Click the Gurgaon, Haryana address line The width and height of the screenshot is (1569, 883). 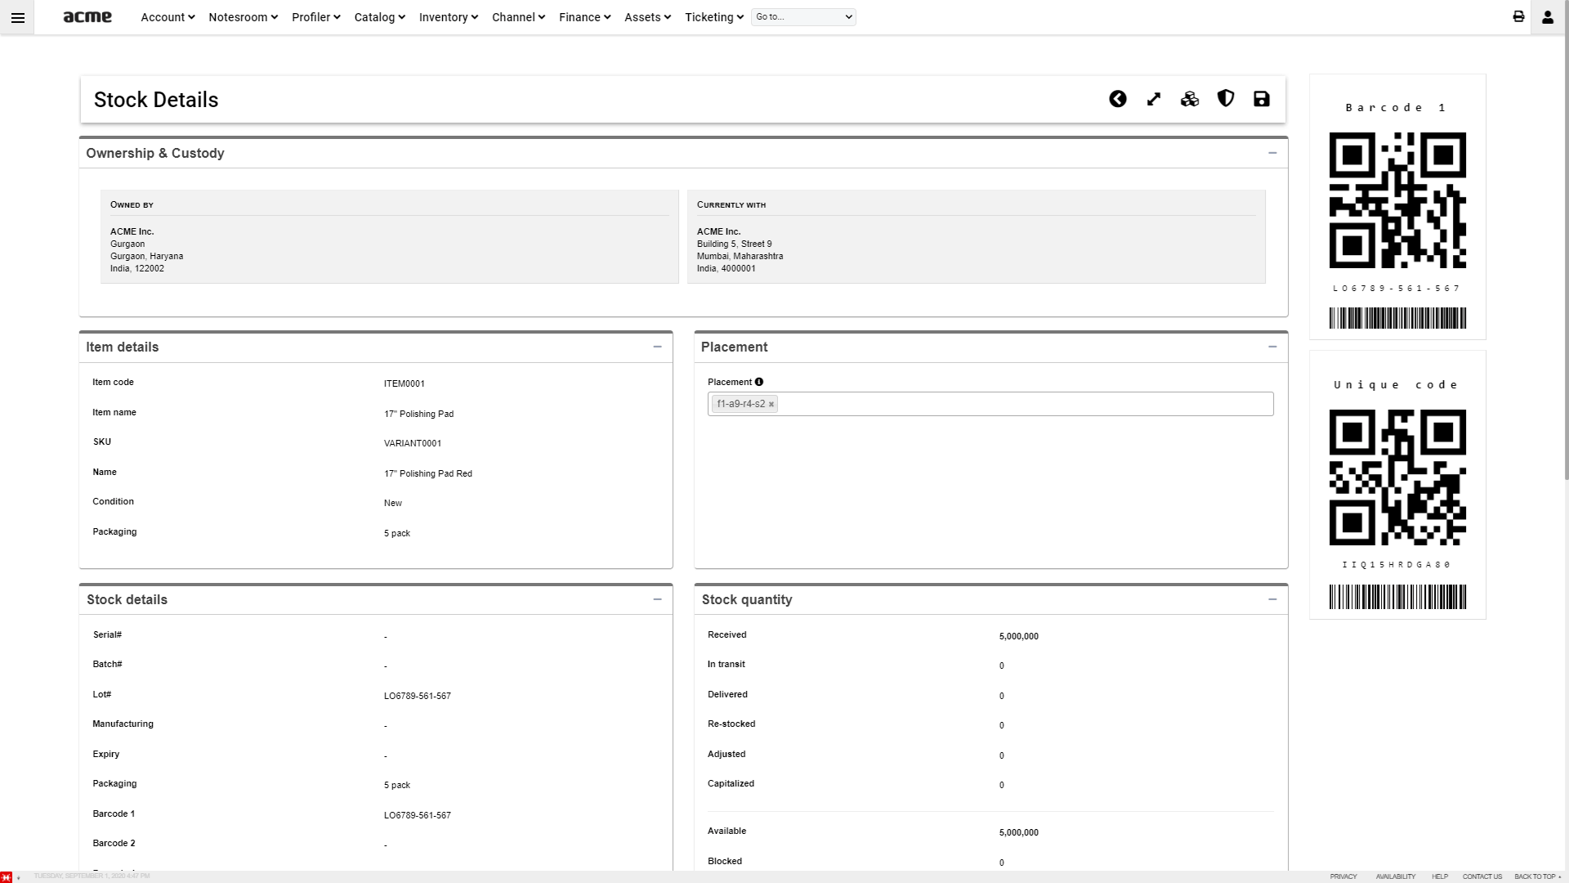147,256
